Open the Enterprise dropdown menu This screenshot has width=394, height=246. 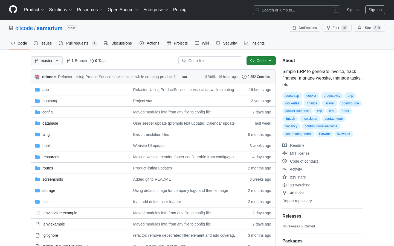click(x=156, y=10)
